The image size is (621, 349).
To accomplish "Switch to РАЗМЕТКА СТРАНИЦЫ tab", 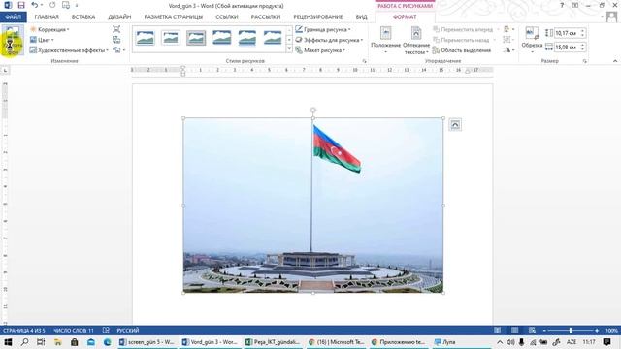I will click(x=173, y=17).
